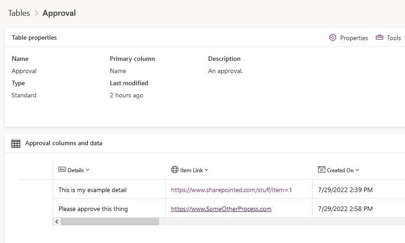Click the globe icon in Item Link column
The image size is (405, 243).
click(175, 170)
